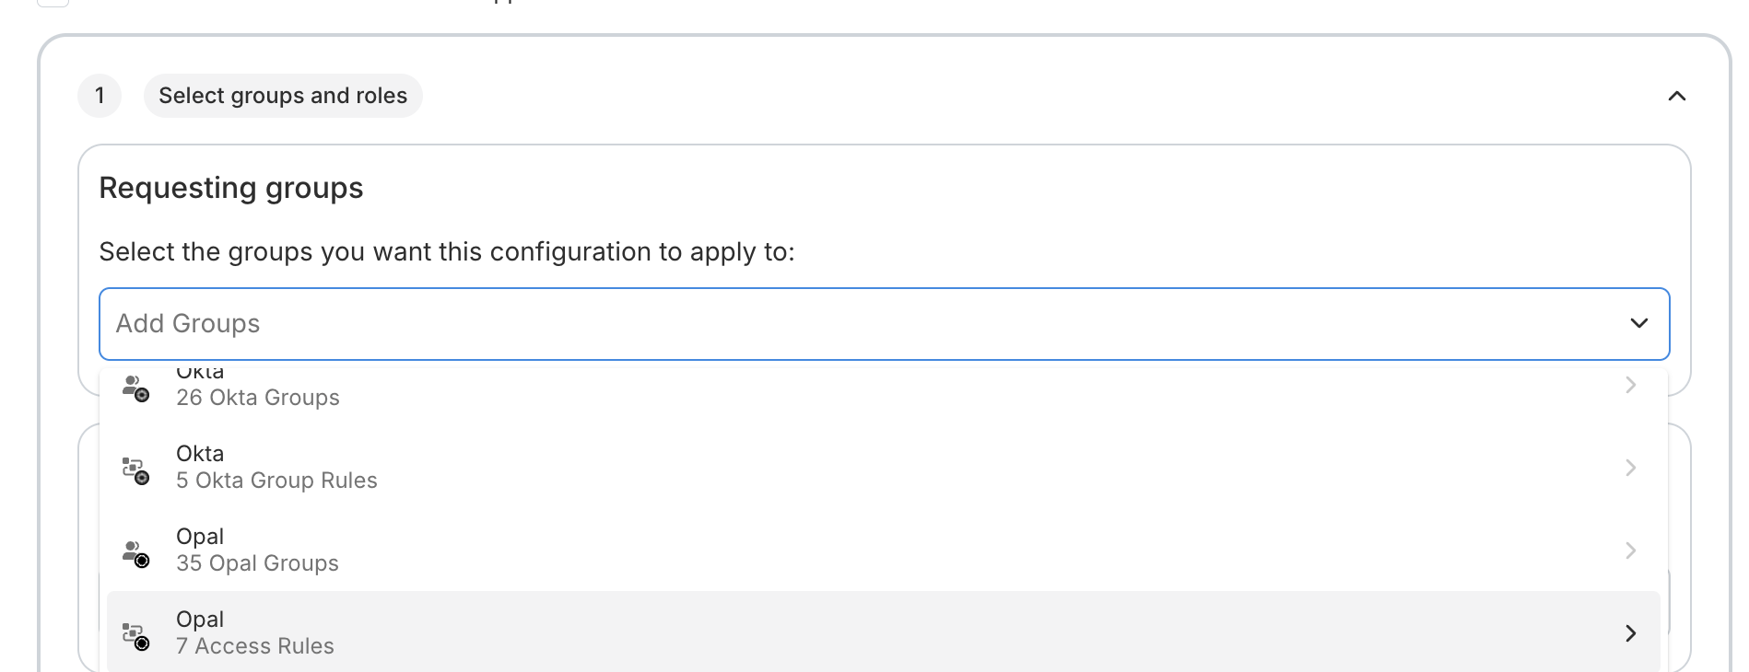The height and width of the screenshot is (672, 1749).
Task: Click the step number 1 badge
Action: [x=100, y=96]
